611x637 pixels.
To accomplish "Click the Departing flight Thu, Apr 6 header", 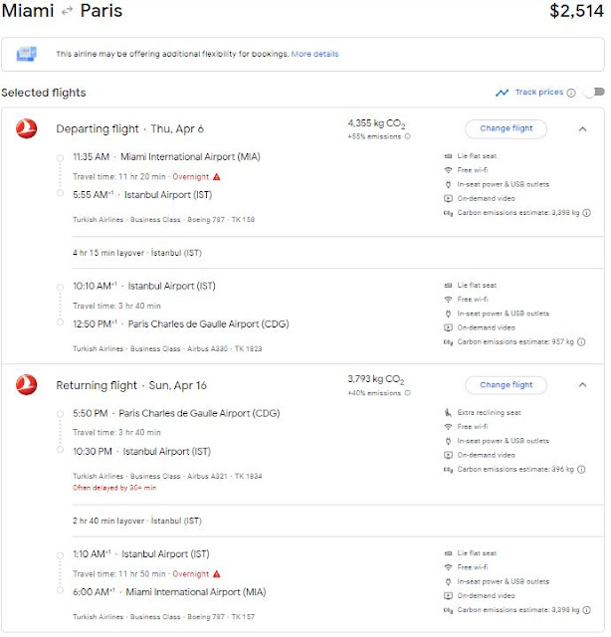I will [130, 129].
